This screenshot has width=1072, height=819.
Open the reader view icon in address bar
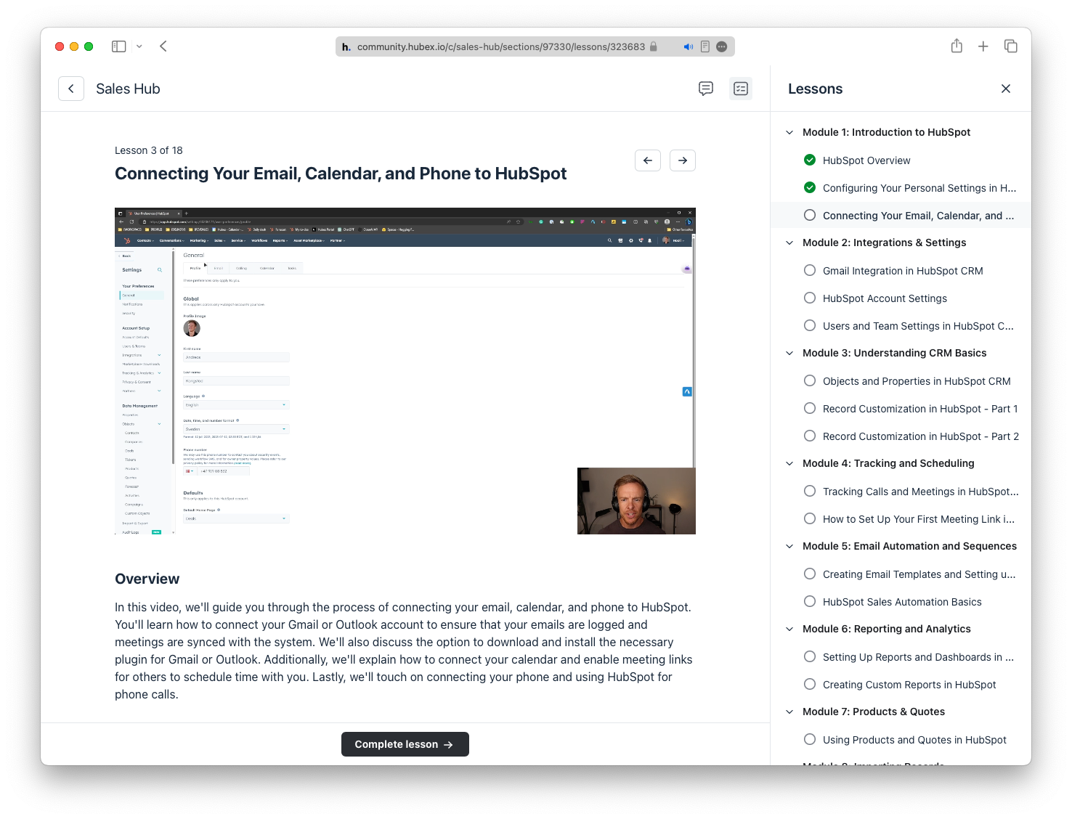704,46
